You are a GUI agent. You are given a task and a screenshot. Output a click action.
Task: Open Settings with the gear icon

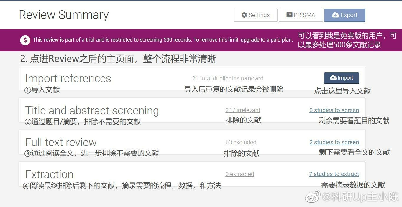pyautogui.click(x=255, y=15)
